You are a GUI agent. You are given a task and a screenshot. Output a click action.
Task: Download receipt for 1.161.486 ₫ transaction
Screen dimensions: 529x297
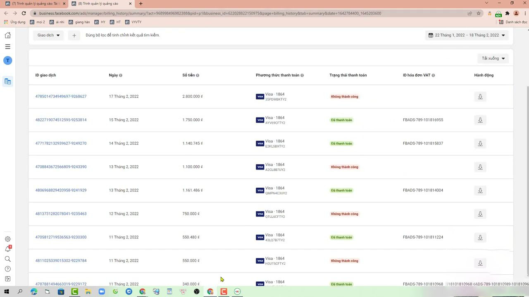coord(480,191)
